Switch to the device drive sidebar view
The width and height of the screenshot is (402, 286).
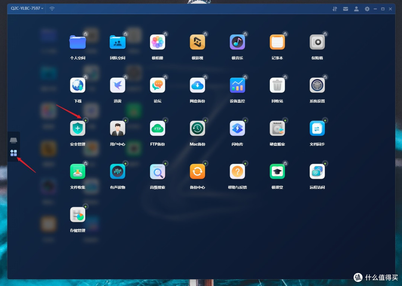(14, 140)
